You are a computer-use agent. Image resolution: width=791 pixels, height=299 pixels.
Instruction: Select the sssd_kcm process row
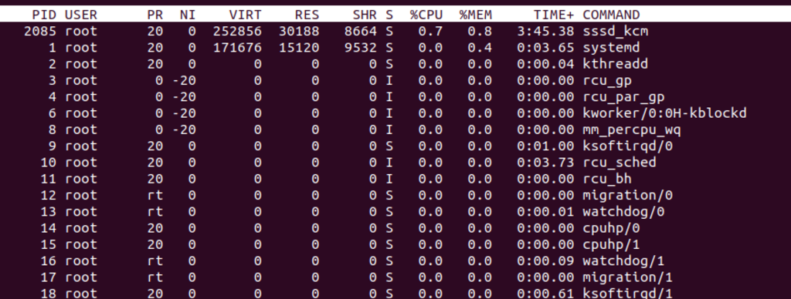pos(395,31)
